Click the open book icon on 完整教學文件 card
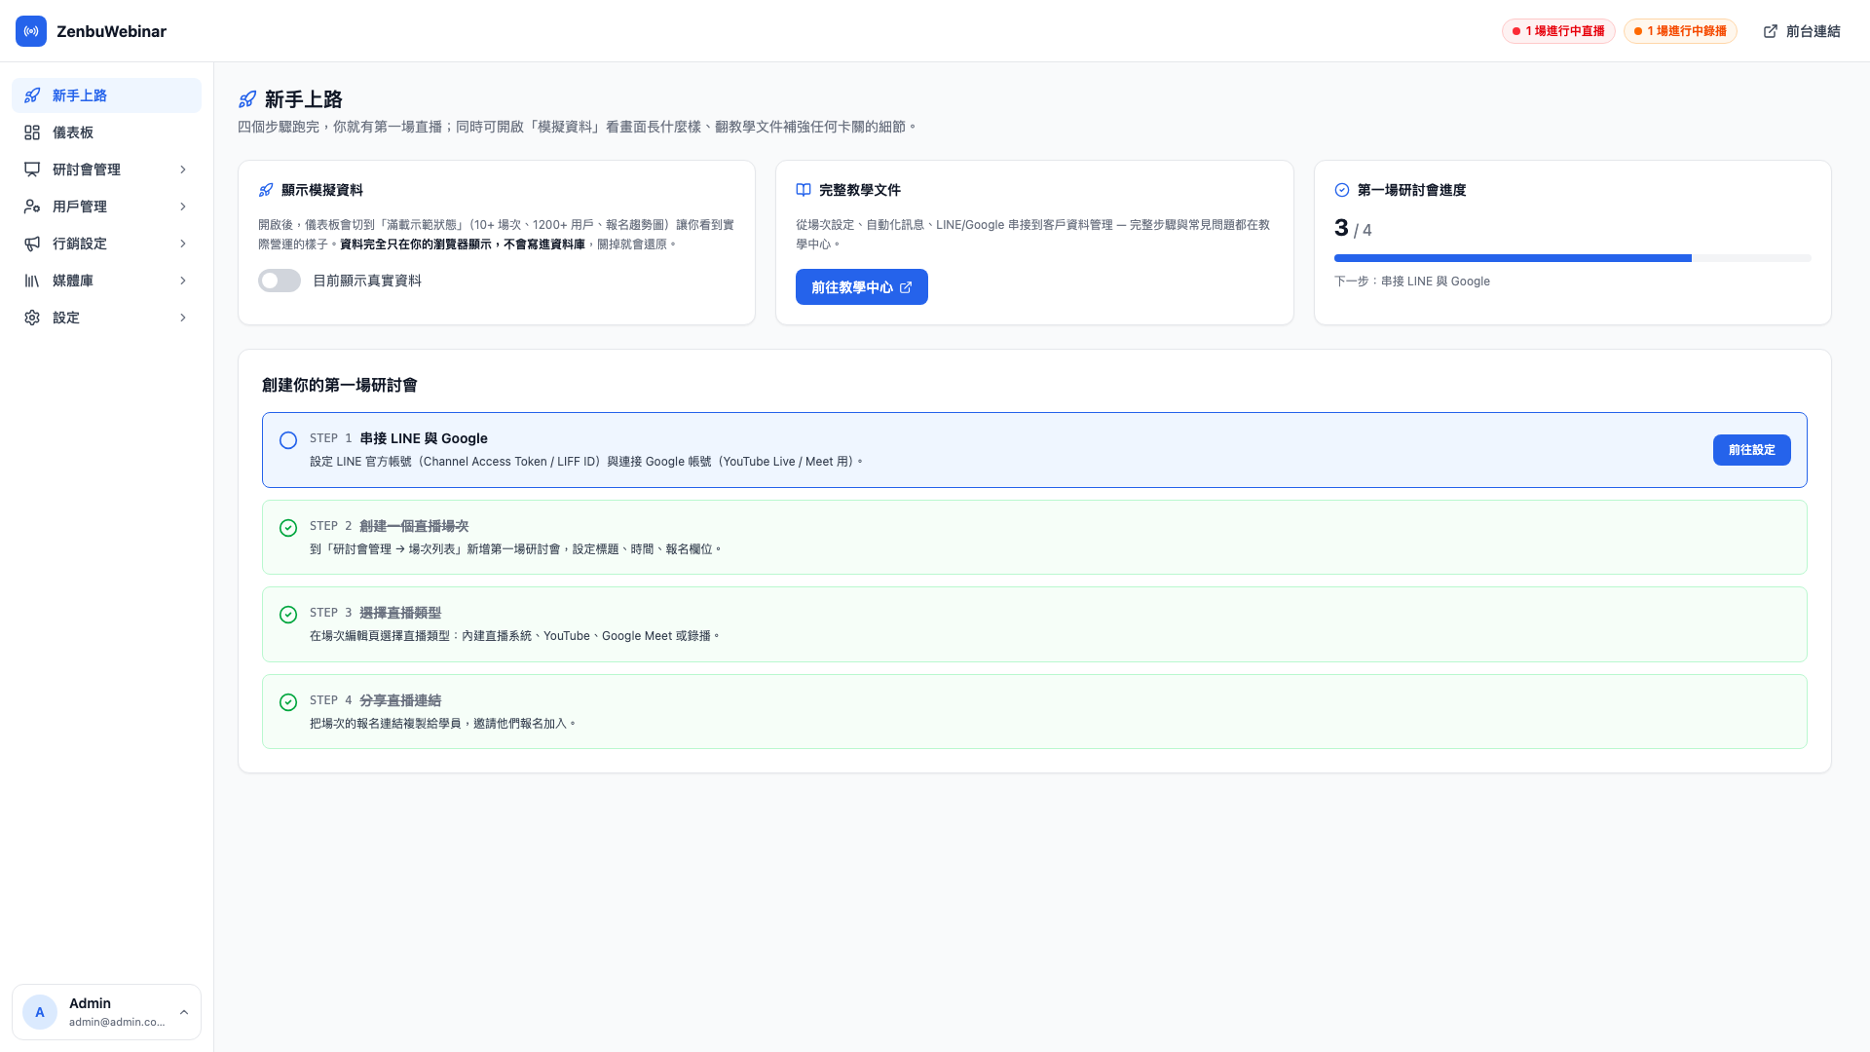Image resolution: width=1870 pixels, height=1052 pixels. (804, 190)
